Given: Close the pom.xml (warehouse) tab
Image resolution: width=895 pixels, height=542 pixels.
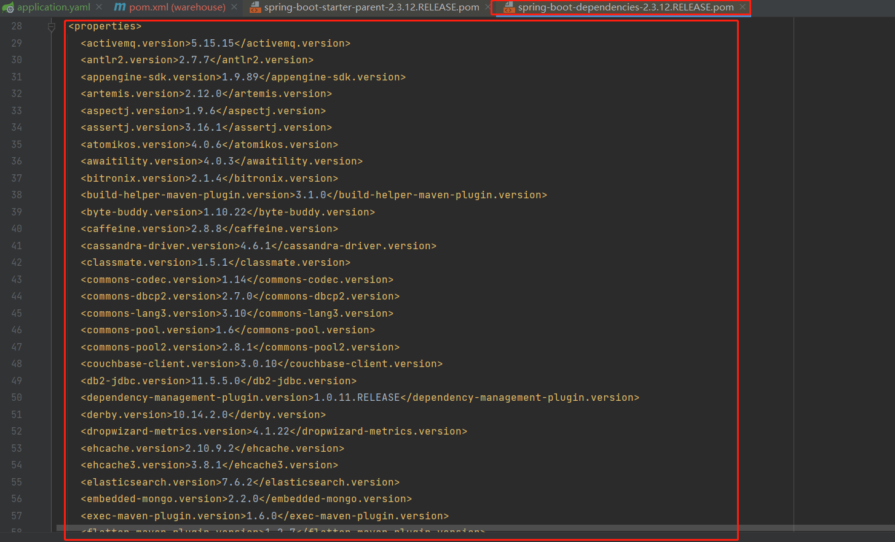Looking at the screenshot, I should (x=234, y=7).
